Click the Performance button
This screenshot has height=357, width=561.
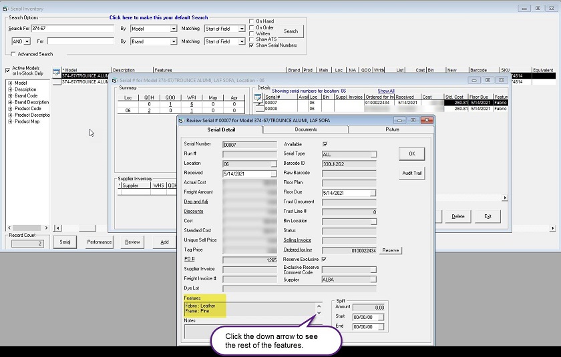(99, 242)
